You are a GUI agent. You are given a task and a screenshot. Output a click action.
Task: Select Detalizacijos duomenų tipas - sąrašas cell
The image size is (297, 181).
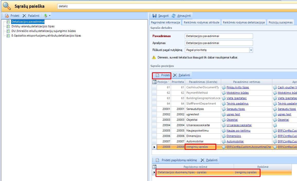[x=195, y=172]
